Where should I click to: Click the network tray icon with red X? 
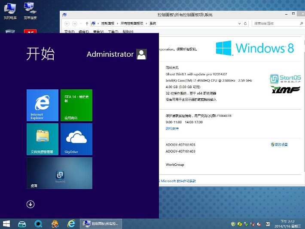253,224
